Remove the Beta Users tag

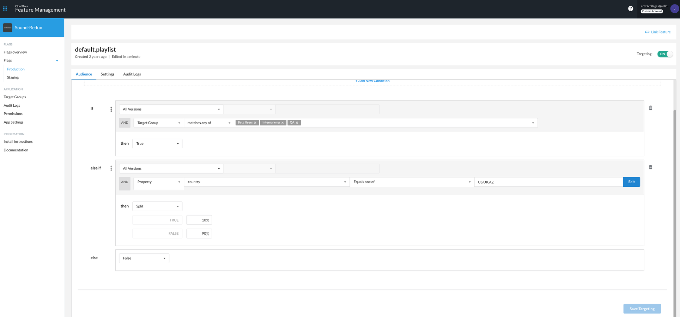pos(255,123)
